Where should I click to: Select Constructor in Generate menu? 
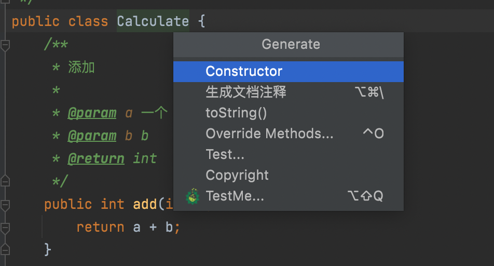tap(244, 71)
